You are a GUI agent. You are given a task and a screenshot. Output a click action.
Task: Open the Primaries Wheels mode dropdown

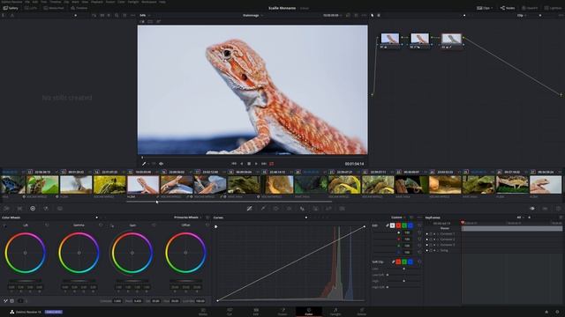tap(187, 217)
